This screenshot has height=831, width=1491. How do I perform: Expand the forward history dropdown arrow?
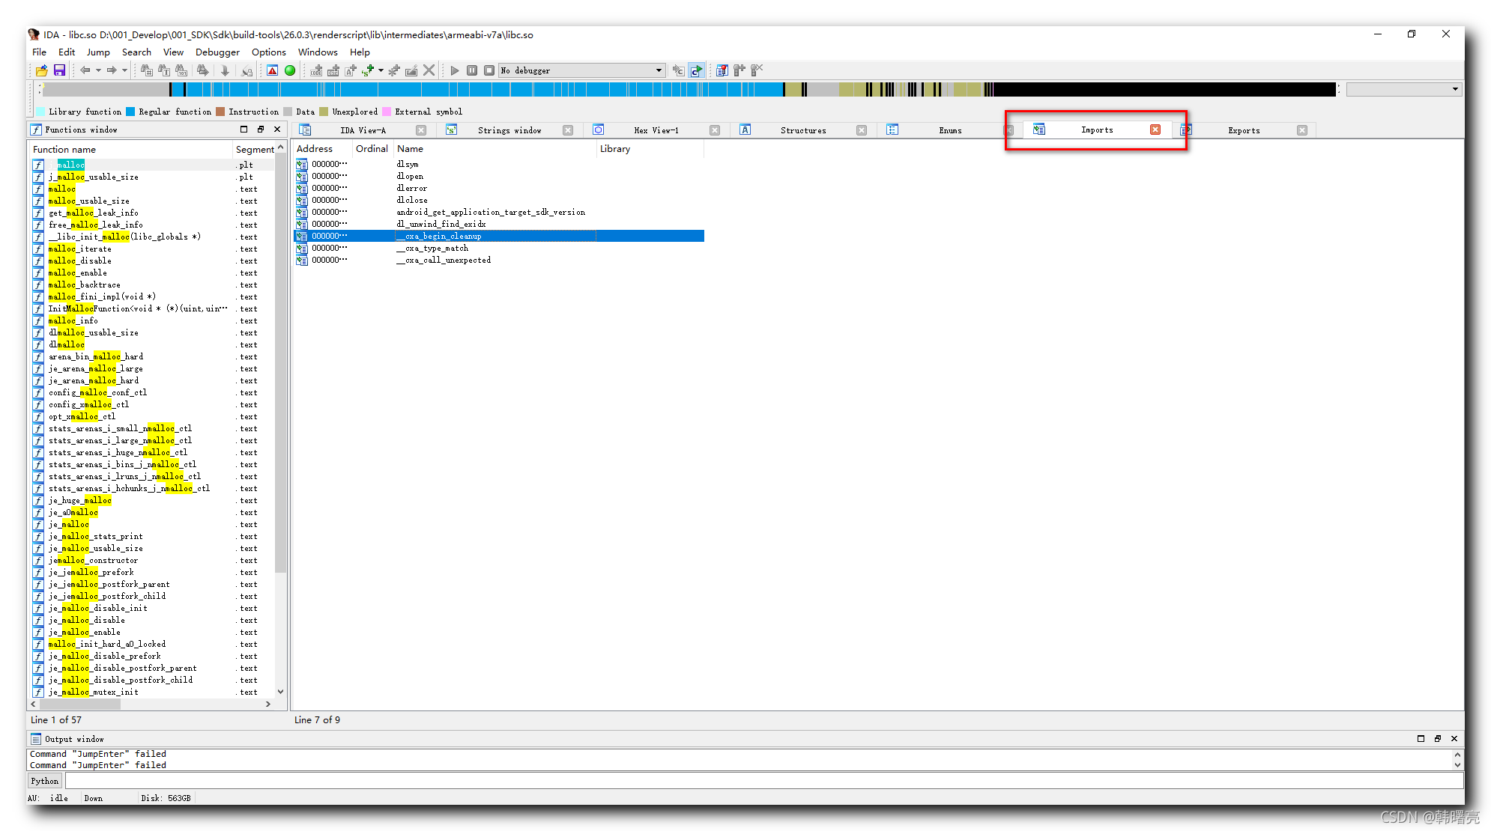pyautogui.click(x=124, y=70)
